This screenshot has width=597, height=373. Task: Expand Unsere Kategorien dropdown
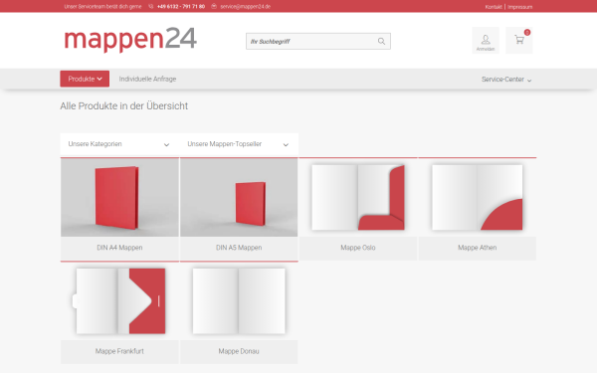coord(119,144)
